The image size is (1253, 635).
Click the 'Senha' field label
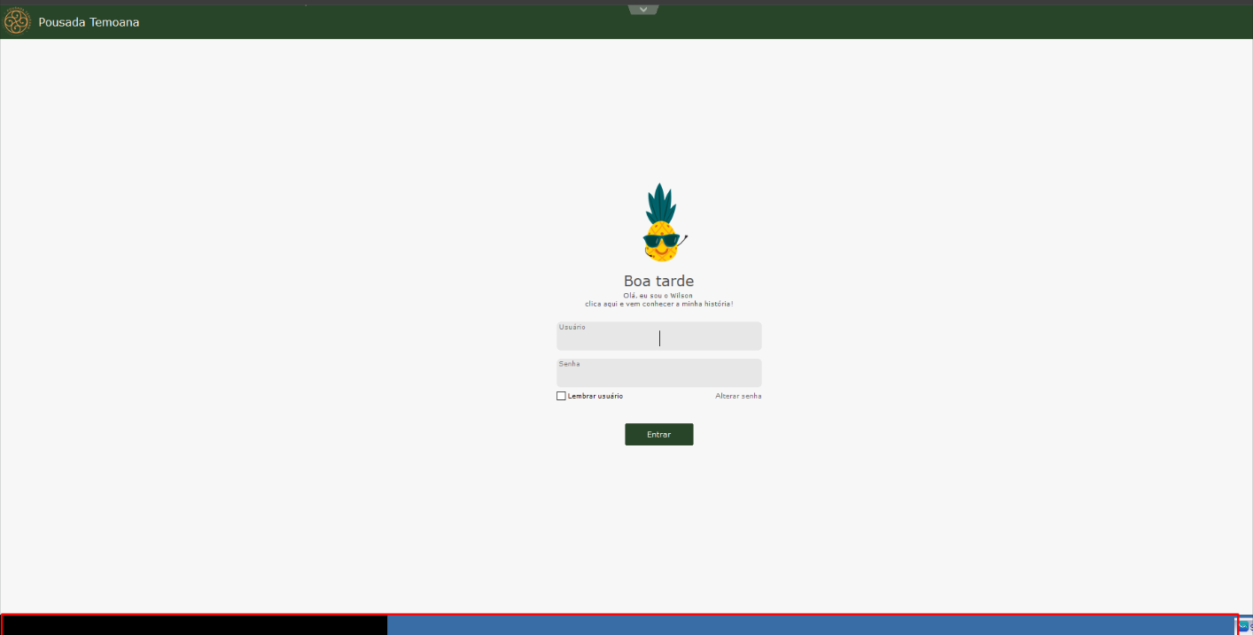coord(569,363)
